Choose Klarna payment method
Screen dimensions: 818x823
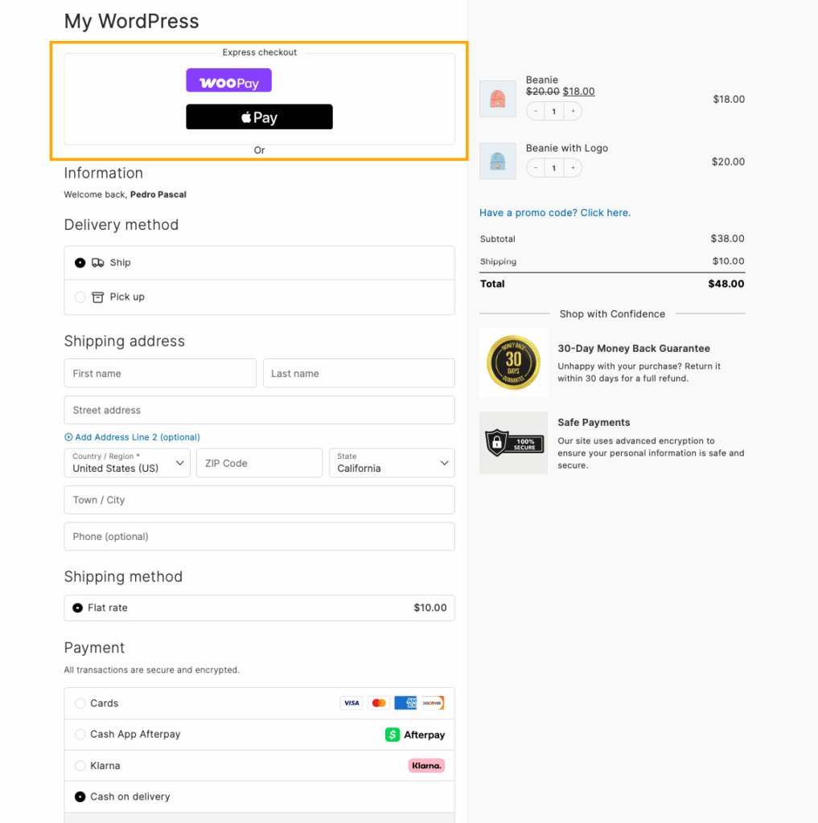pyautogui.click(x=80, y=766)
